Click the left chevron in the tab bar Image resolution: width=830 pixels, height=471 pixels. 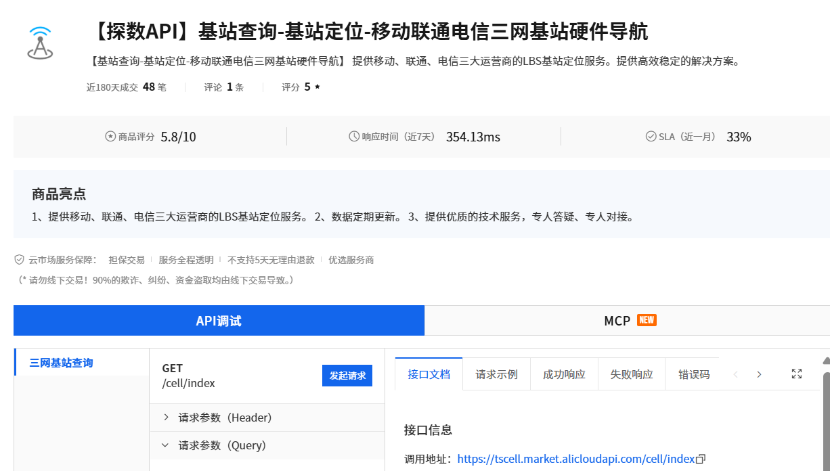pyautogui.click(x=735, y=374)
